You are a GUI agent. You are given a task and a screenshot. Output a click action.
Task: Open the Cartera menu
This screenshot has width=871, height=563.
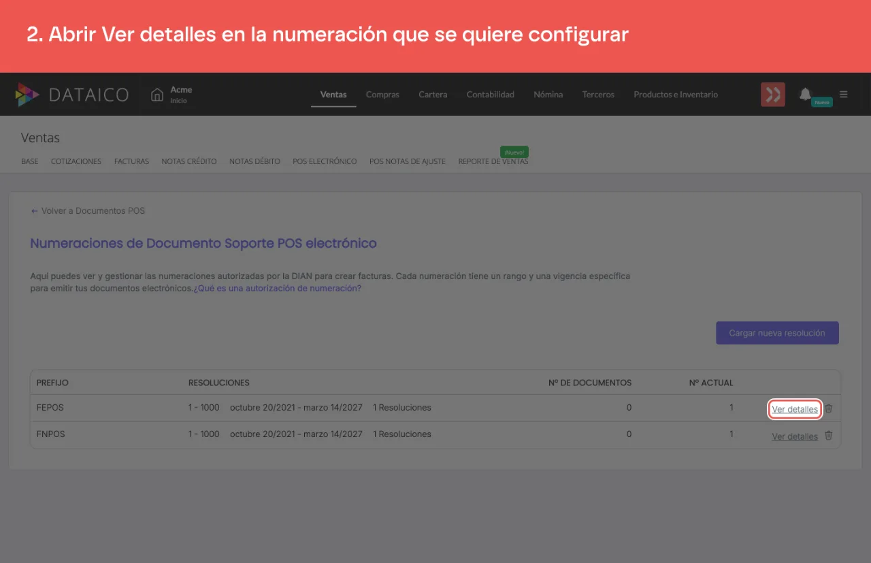pyautogui.click(x=433, y=95)
